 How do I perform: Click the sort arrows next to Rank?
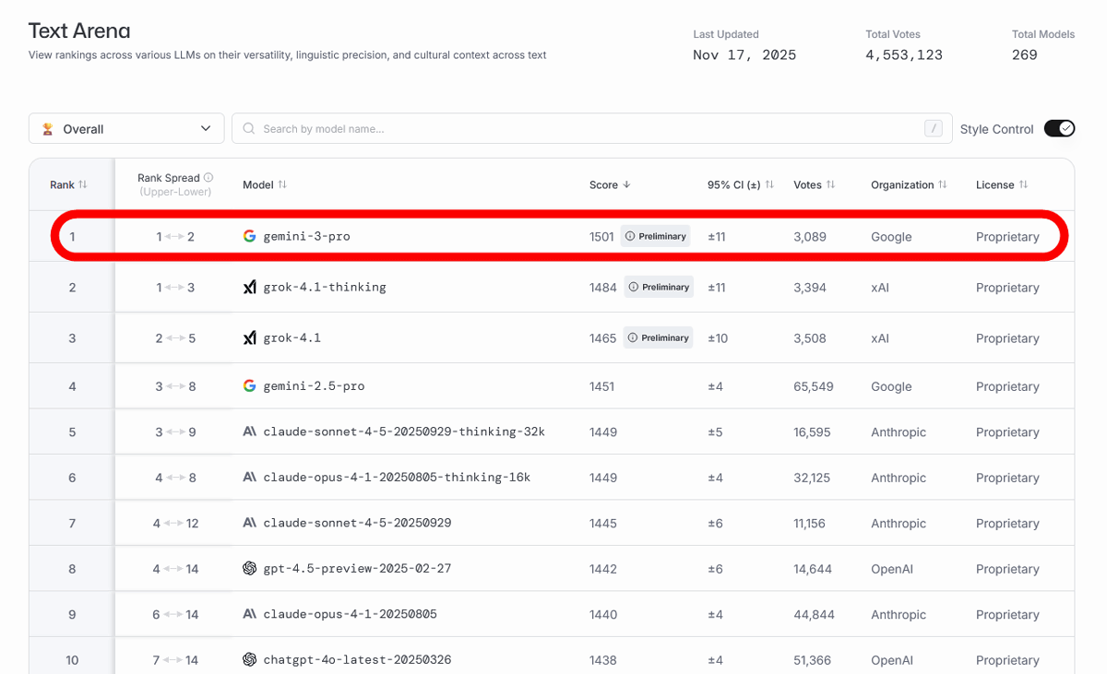[x=83, y=184]
